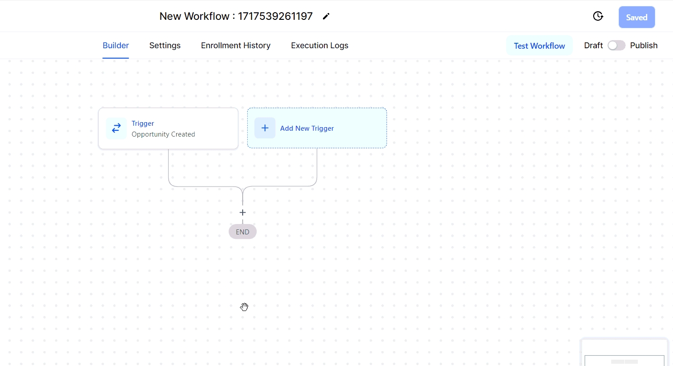This screenshot has height=366, width=673.
Task: Click the Publish label beside the switch
Action: point(644,46)
